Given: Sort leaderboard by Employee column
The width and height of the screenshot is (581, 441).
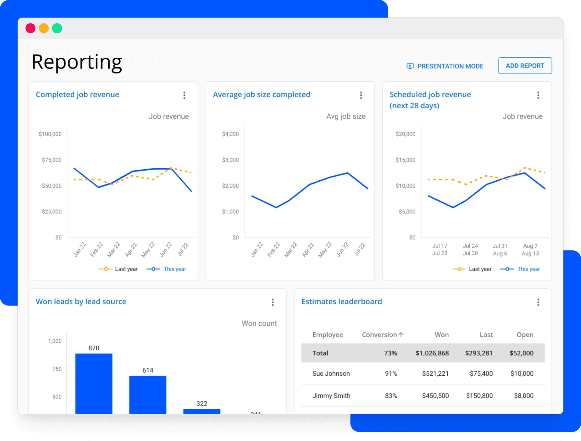Looking at the screenshot, I should [328, 335].
